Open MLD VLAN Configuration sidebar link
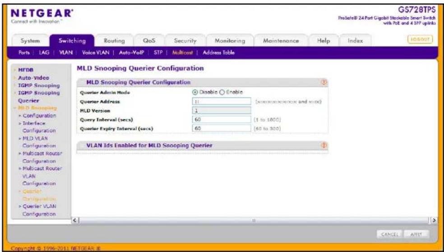The width and height of the screenshot is (444, 252). 39,142
